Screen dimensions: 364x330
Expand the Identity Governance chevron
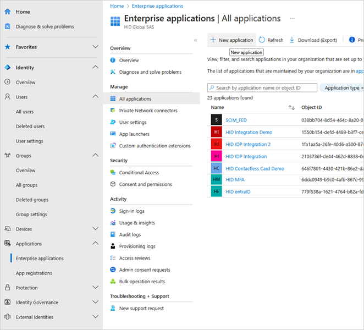[x=96, y=302]
